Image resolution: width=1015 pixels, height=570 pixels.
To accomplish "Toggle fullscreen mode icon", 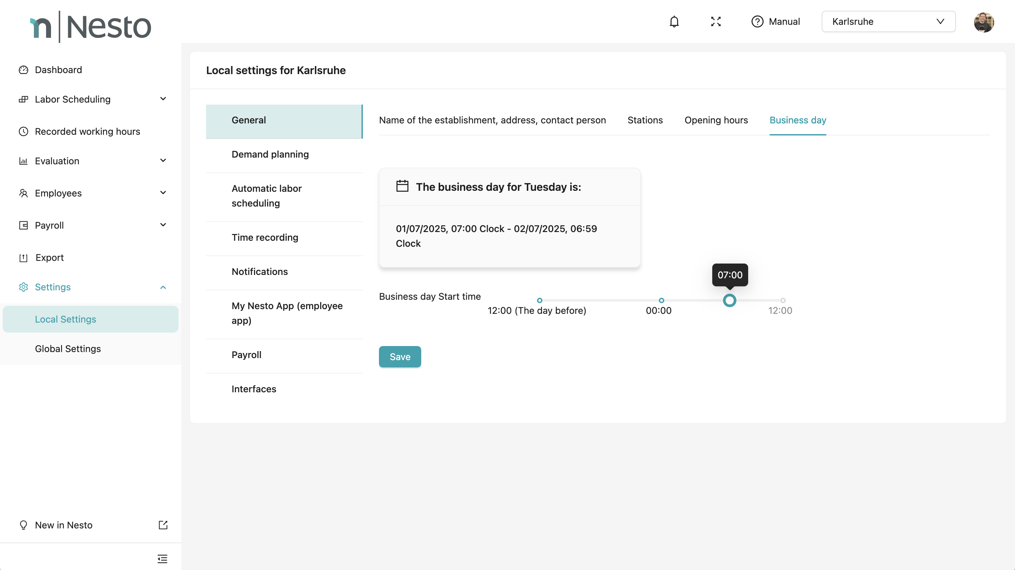I will [716, 22].
